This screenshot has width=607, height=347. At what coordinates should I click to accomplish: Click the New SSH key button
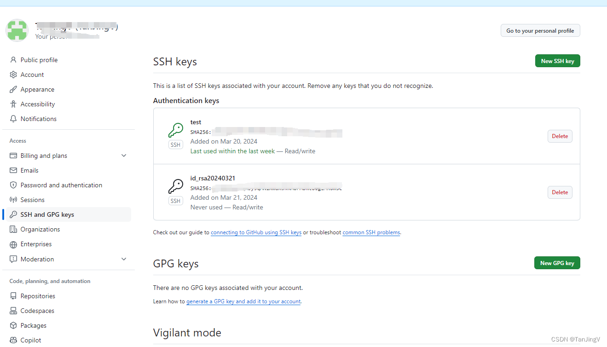[557, 61]
